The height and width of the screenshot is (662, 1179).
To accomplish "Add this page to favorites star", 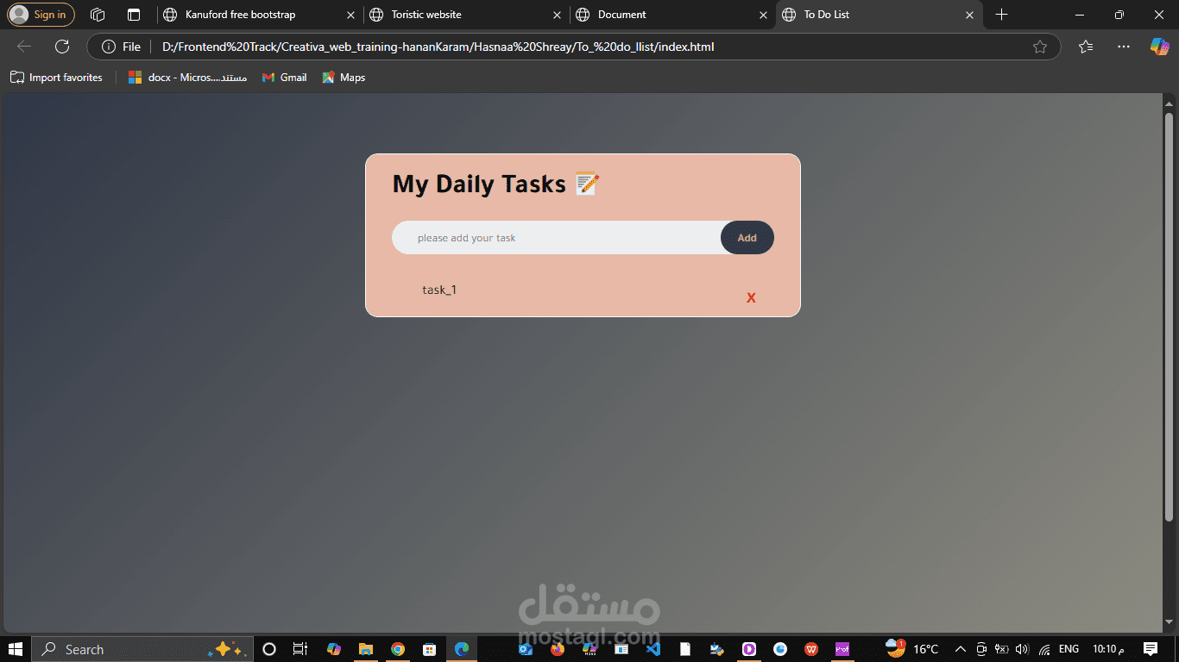I will click(1040, 47).
